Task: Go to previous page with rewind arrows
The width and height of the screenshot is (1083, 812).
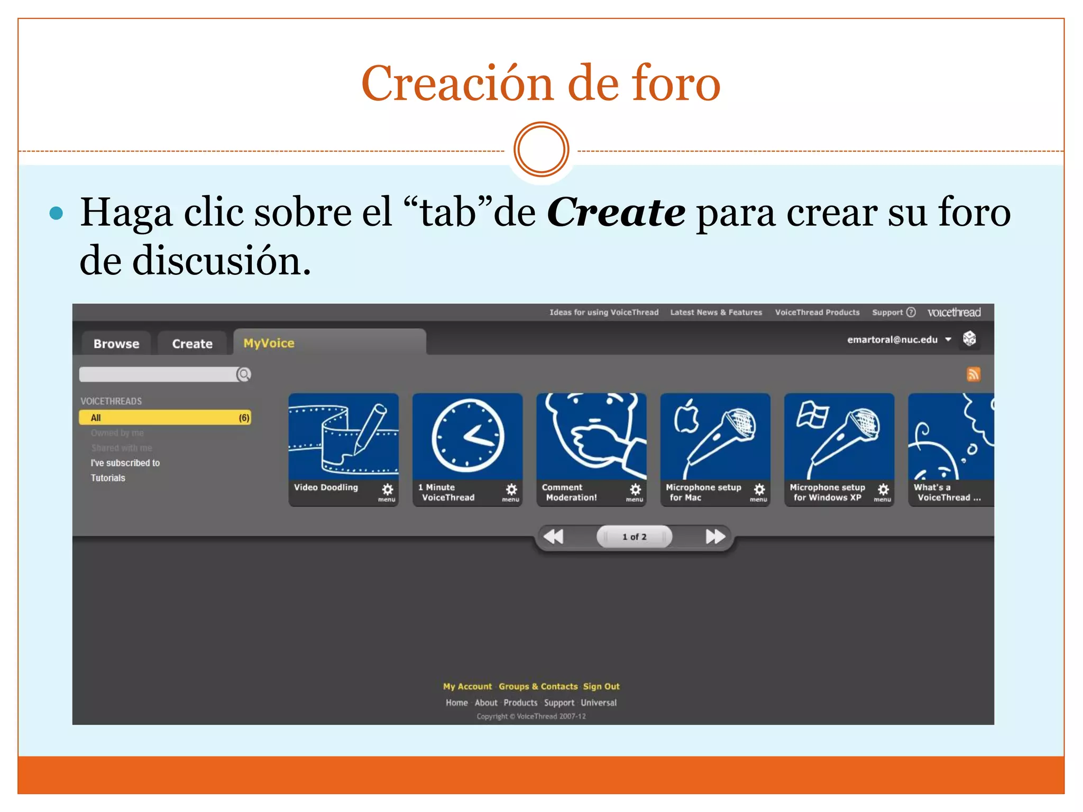Action: pyautogui.click(x=554, y=537)
